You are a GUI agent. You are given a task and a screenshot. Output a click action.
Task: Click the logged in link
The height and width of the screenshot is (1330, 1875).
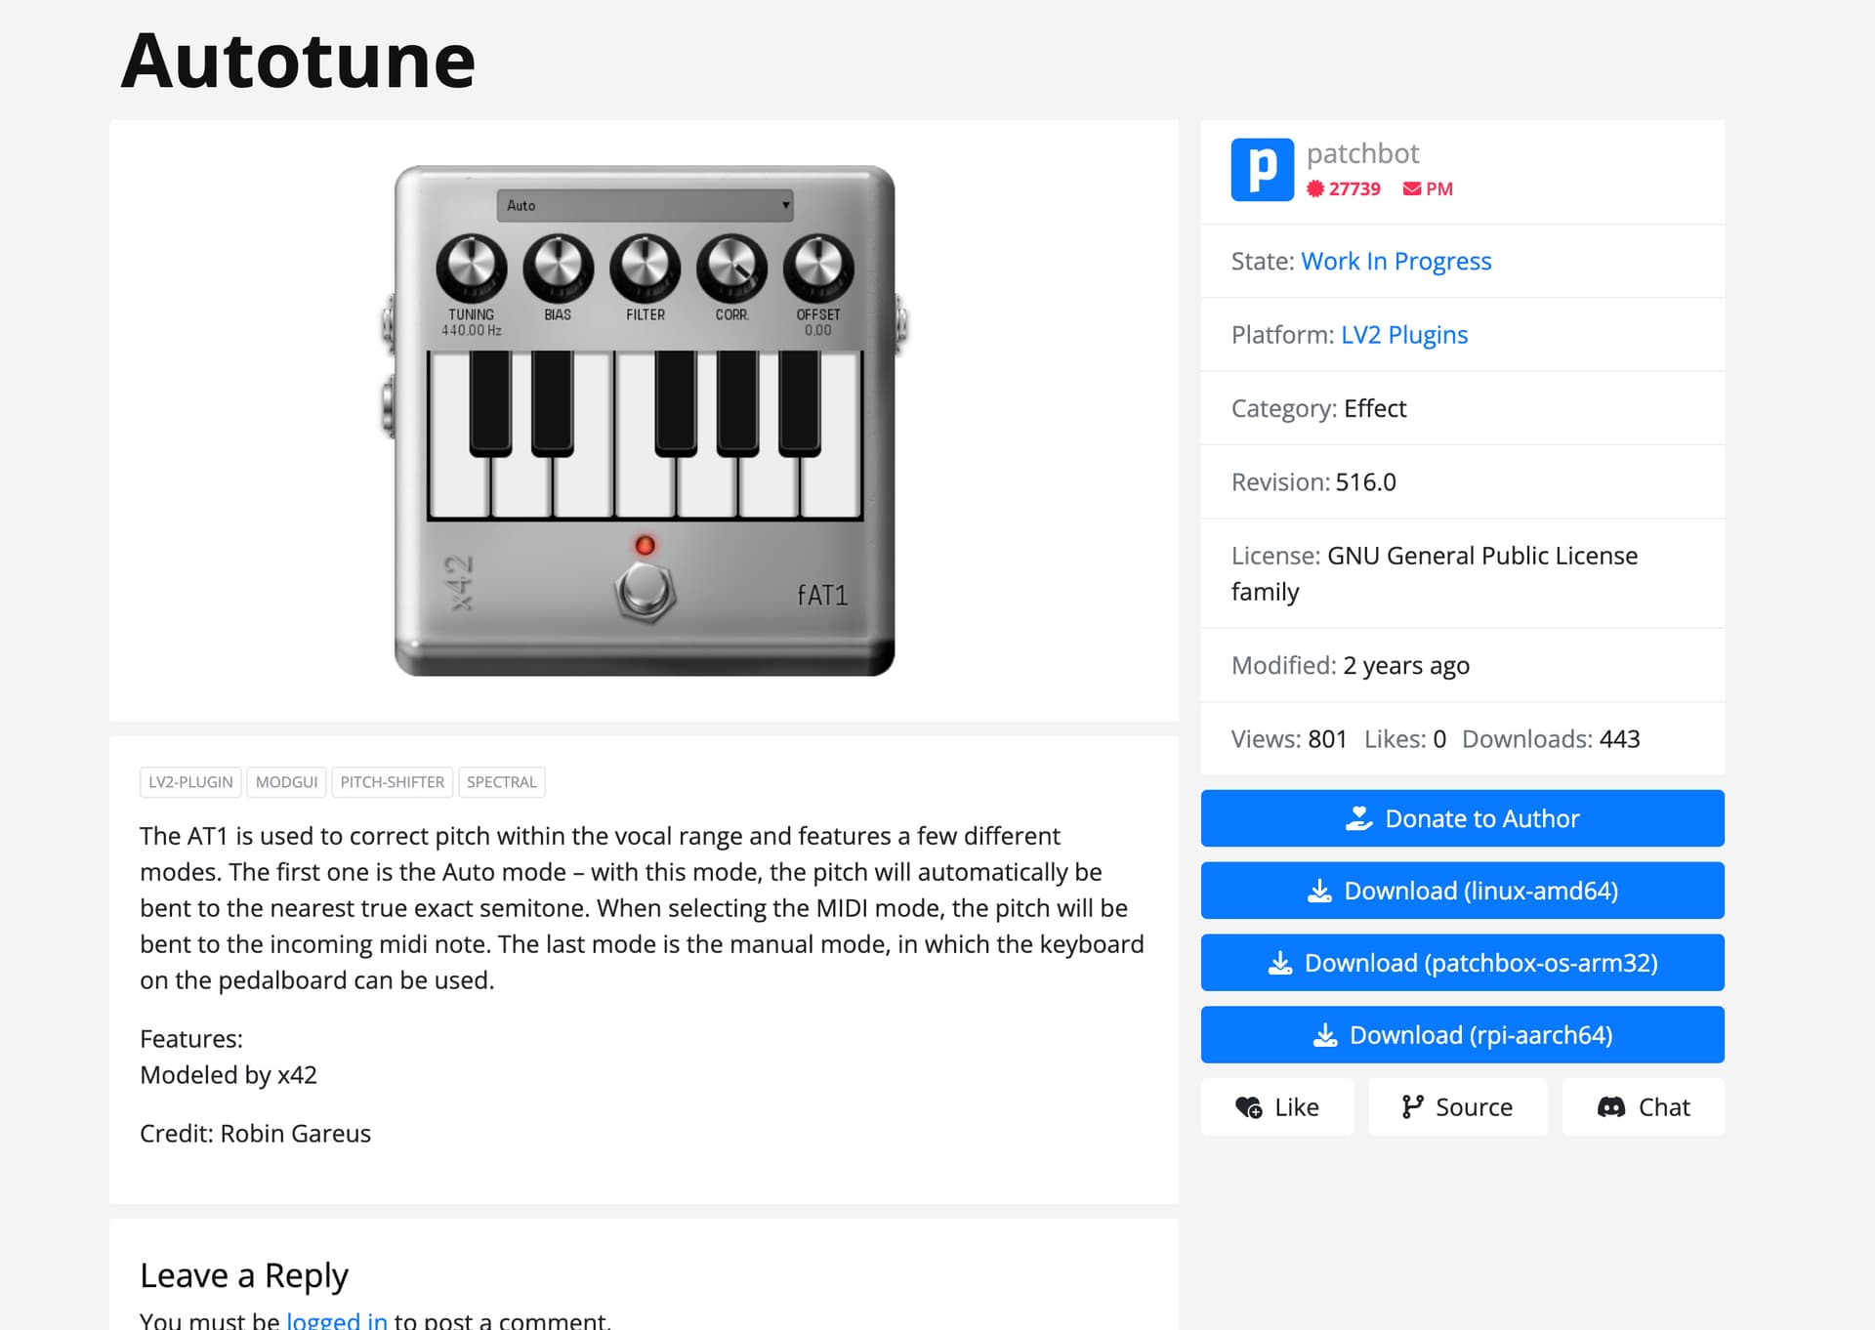(337, 1320)
